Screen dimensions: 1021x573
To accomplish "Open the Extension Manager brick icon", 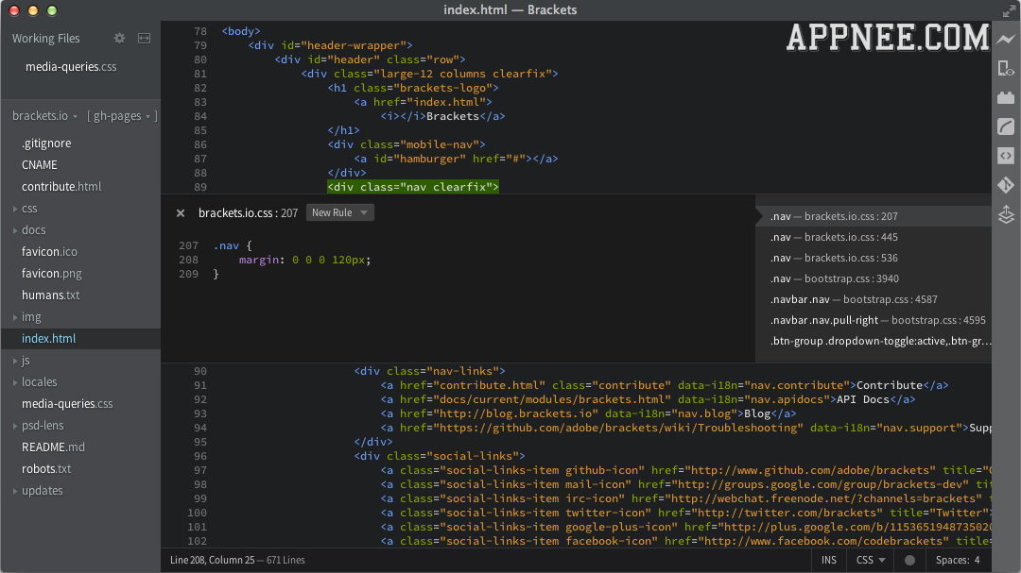I will click(1006, 97).
